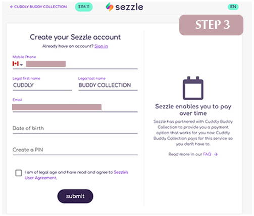Click the Sezzle logo icon
Viewport: 254px width, 216px height.
point(110,7)
